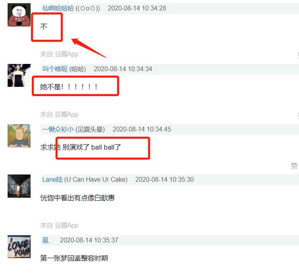
Task: Click the LOVE YOU avatar
Action: (19, 247)
